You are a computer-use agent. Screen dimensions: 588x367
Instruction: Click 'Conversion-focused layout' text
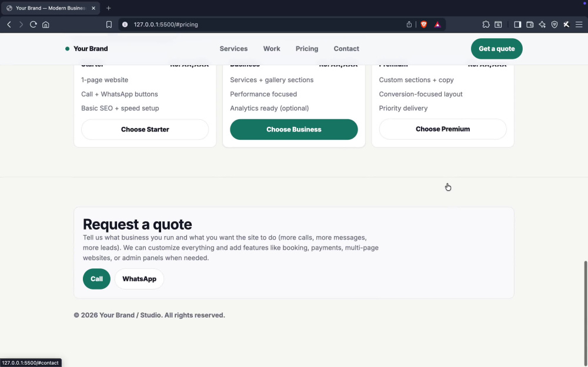(x=421, y=94)
